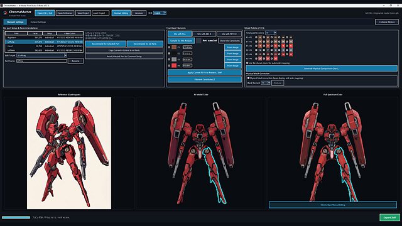
Task: Click the red F4 color swatch
Action: (x=174, y=65)
